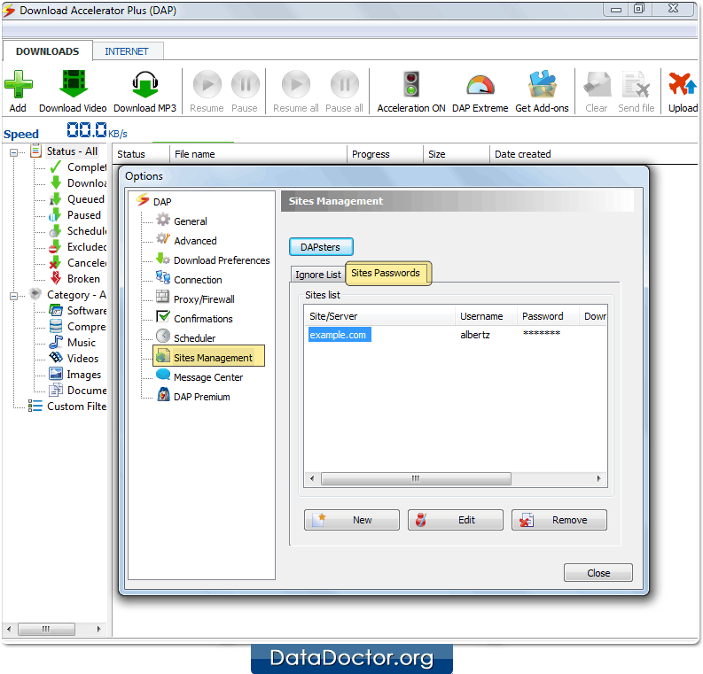This screenshot has width=703, height=674.
Task: Click sites list horizontal scrollbar thumb
Action: pyautogui.click(x=416, y=478)
